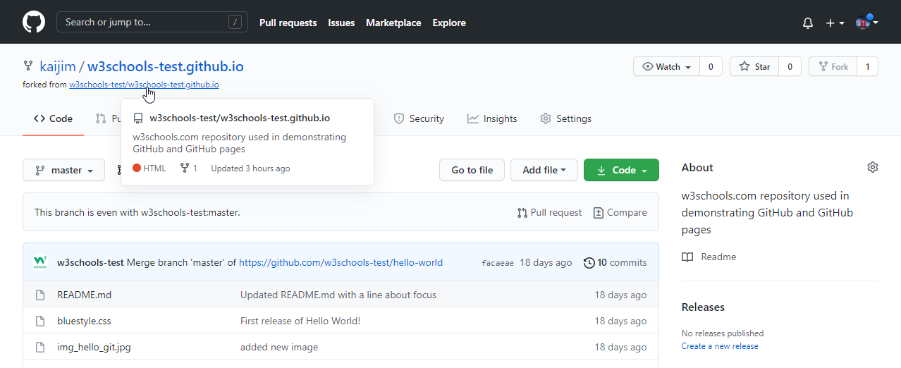Expand the plus create-new dropdown

pyautogui.click(x=835, y=23)
